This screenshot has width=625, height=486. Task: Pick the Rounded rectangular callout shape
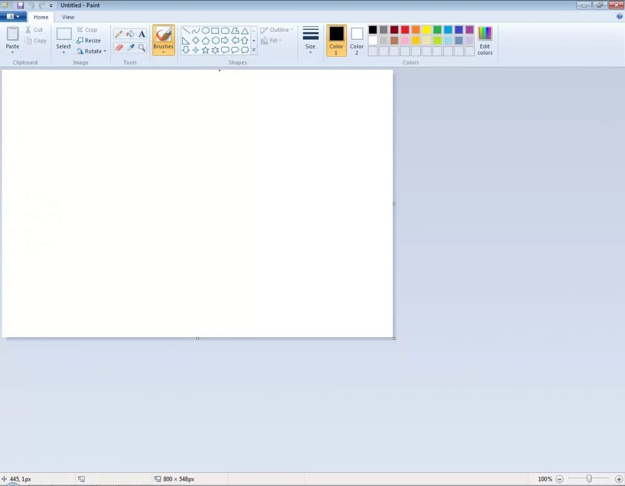coord(225,50)
